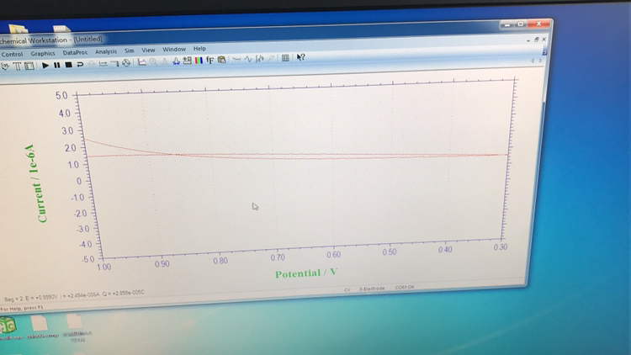Click the Manual Result triangle icon

point(165,61)
